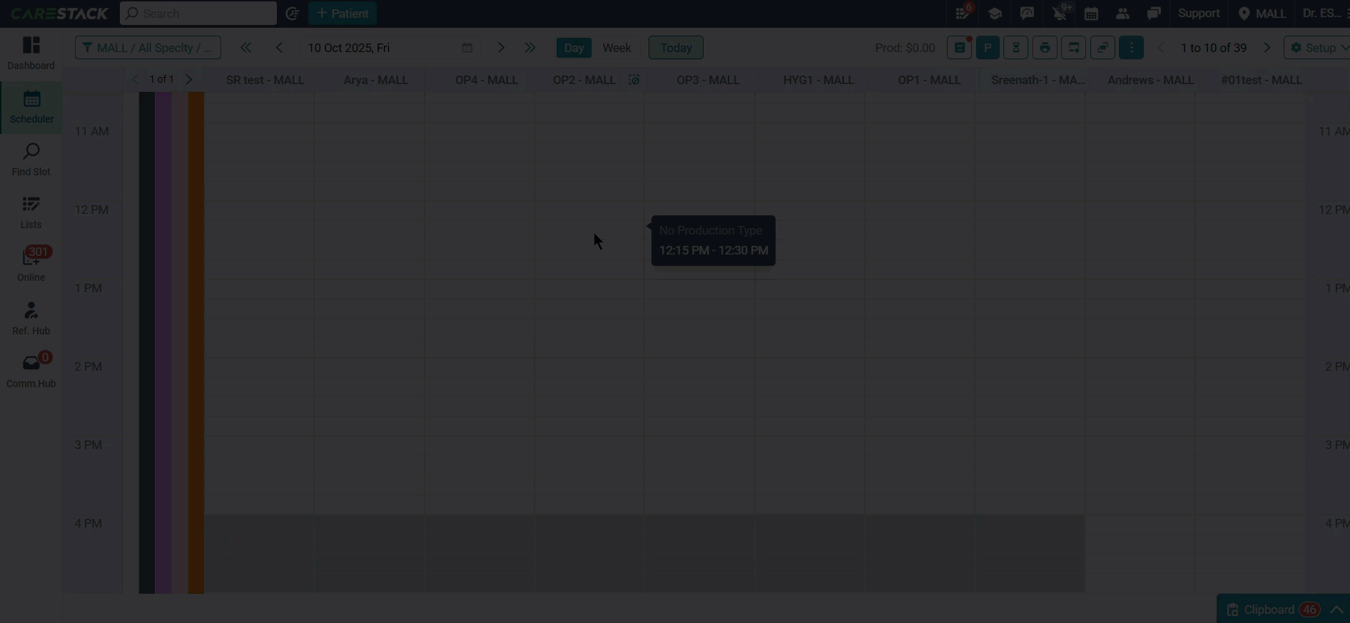Click the operatory view settings icon
The image size is (1350, 623).
click(1074, 48)
